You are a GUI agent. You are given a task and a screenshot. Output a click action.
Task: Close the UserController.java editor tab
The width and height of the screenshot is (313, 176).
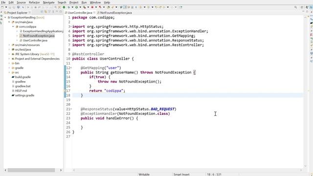94,13
